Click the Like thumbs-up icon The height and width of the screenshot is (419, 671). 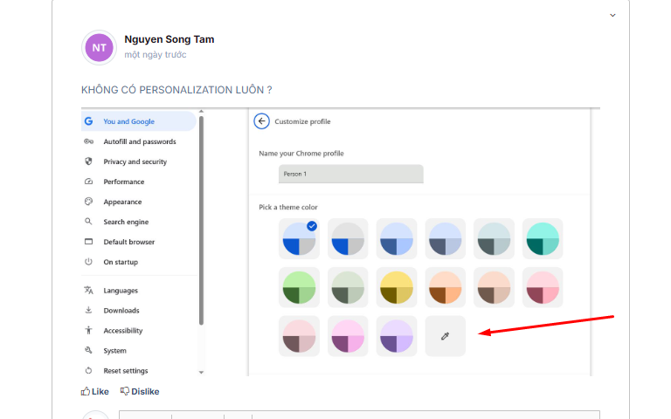click(x=86, y=392)
